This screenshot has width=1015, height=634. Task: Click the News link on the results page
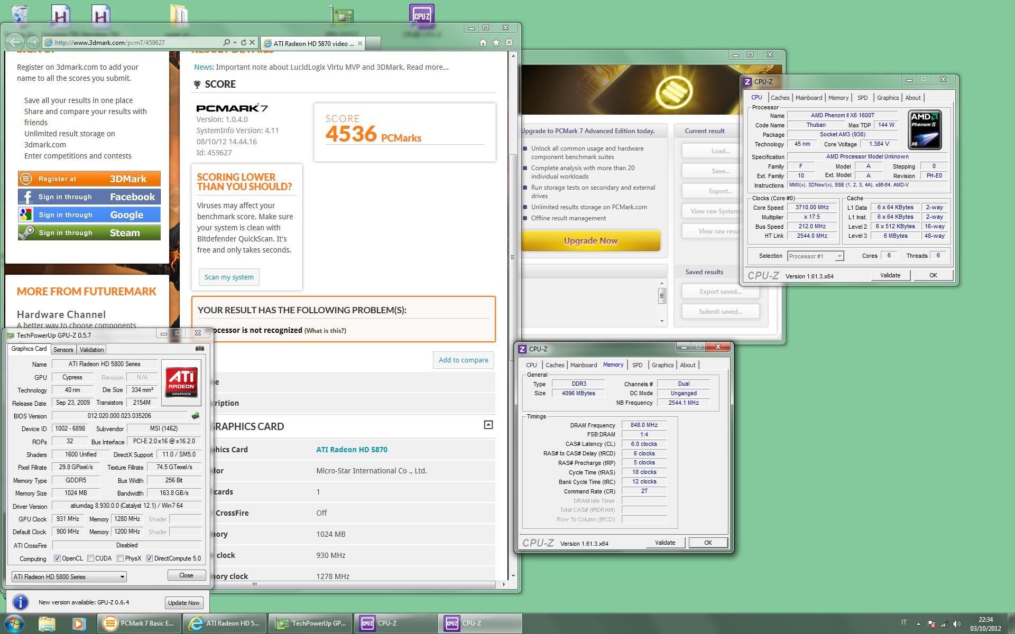204,67
